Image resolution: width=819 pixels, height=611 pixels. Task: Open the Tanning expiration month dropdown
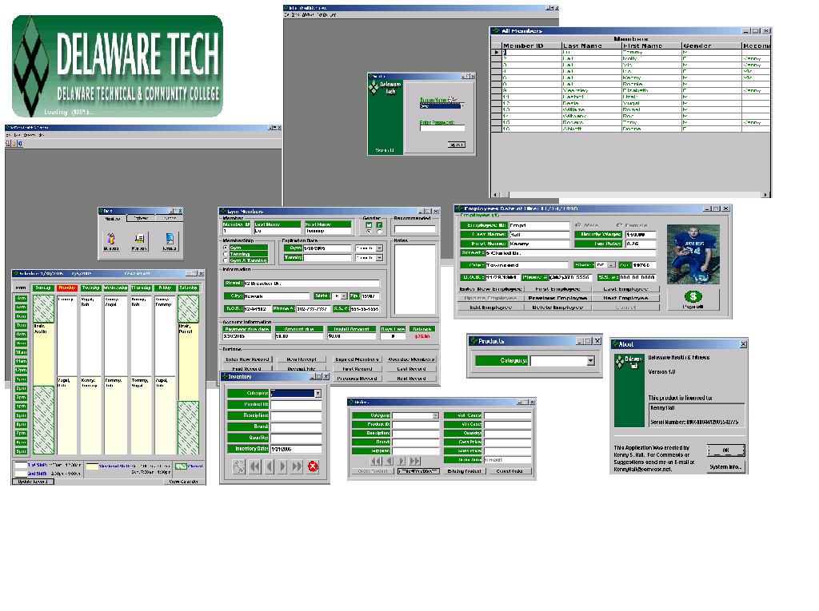click(x=379, y=258)
